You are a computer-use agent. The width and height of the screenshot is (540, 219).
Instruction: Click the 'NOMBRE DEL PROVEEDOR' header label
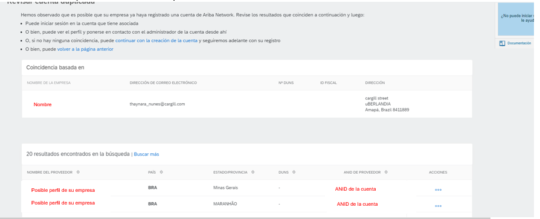(50, 172)
